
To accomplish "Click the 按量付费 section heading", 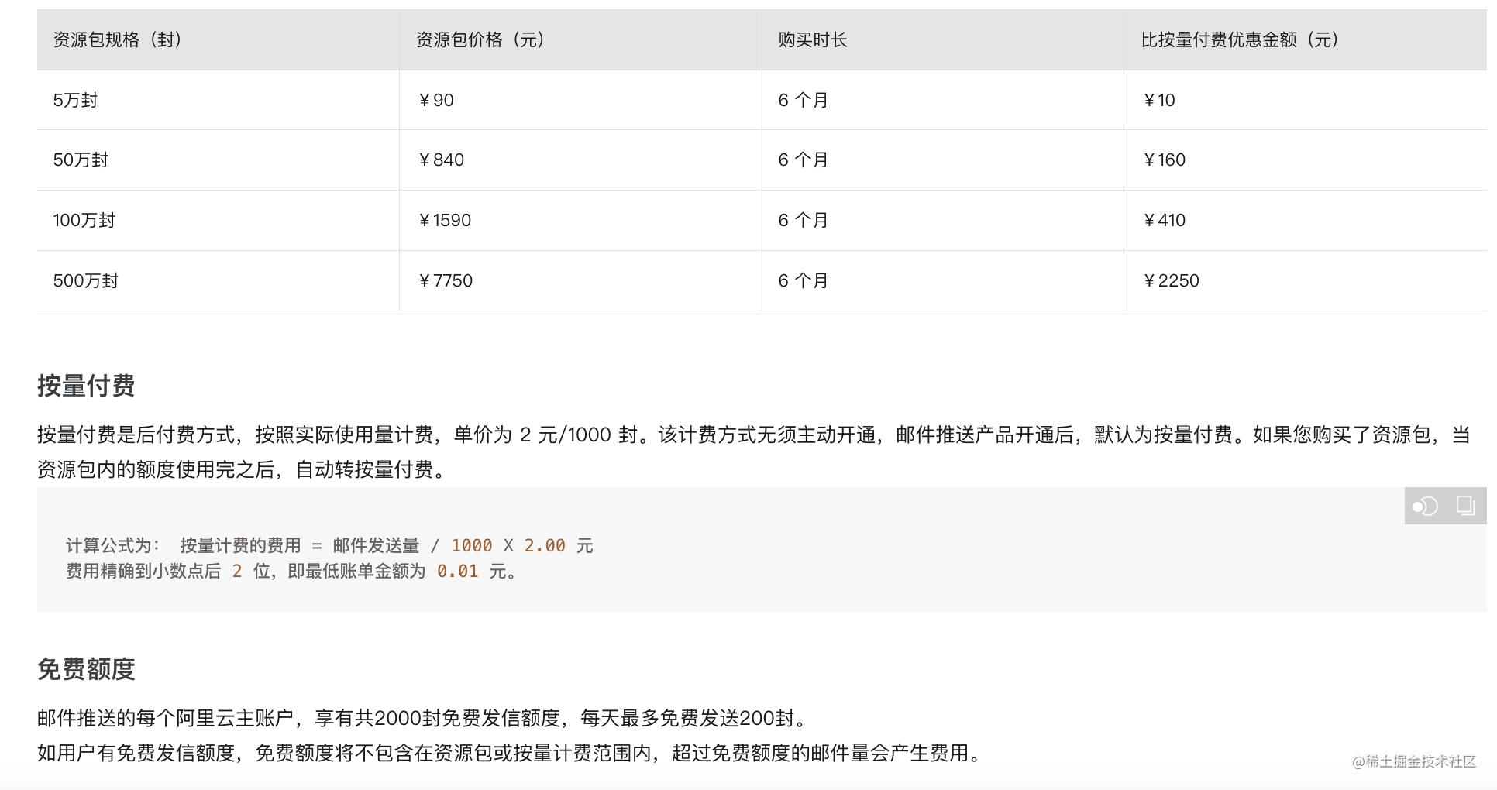I will [86, 385].
